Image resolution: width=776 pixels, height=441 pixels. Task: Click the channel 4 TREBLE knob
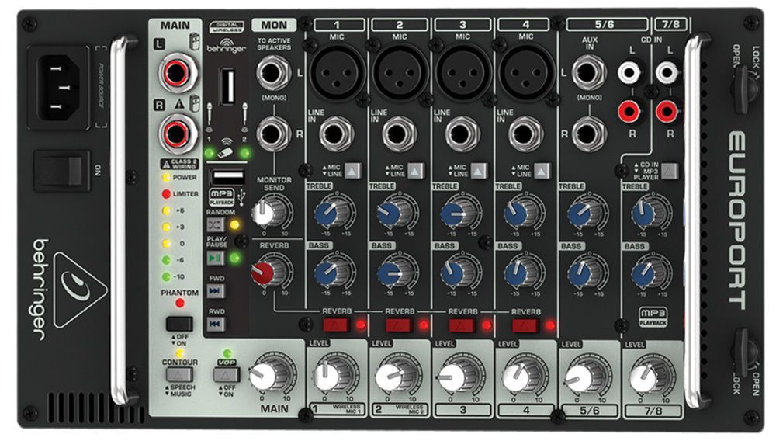coord(524,212)
